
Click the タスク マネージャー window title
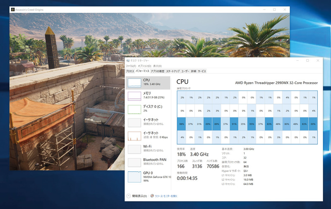tap(139, 60)
